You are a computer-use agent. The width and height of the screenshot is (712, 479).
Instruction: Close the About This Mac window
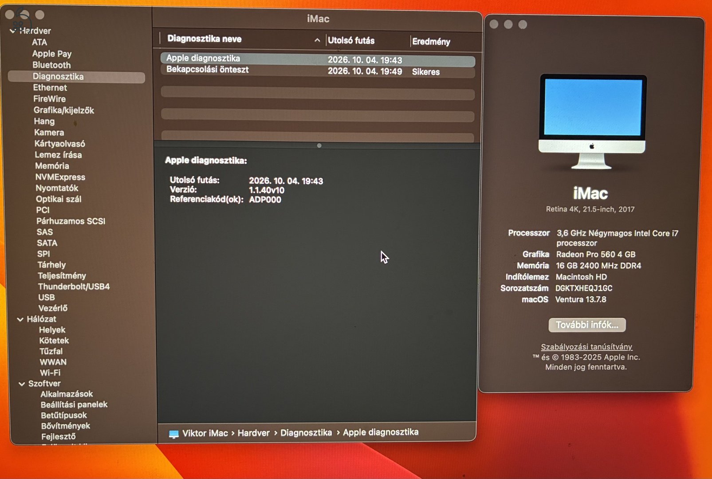click(x=494, y=24)
